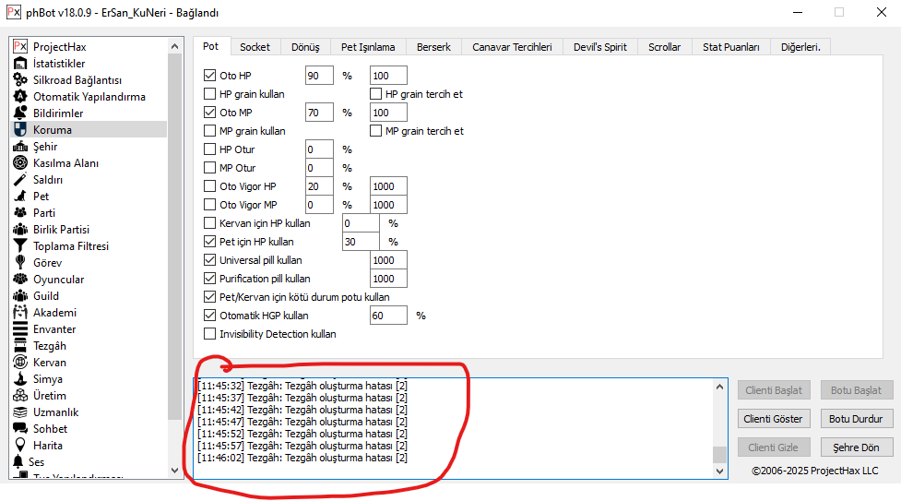Switch to the Berserk tab
The height and width of the screenshot is (501, 901).
coord(433,47)
